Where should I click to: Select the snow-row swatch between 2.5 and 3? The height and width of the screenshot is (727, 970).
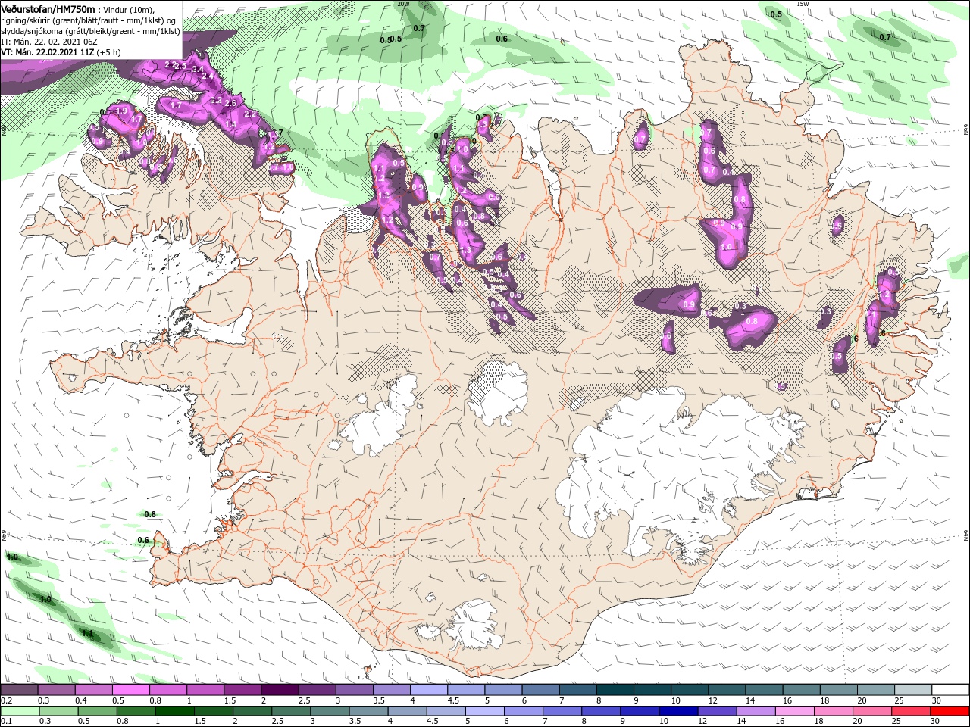pyautogui.click(x=317, y=690)
